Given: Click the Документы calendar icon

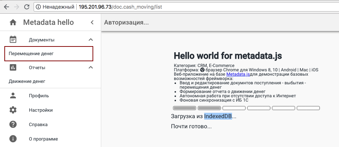Looking at the screenshot, I should coord(13,40).
